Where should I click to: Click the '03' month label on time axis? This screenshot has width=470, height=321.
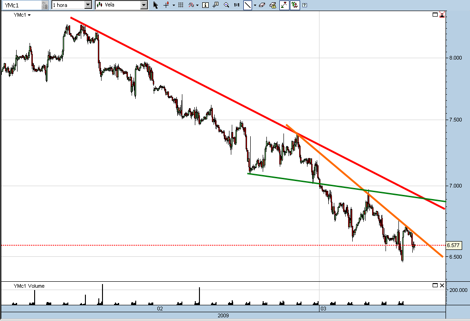[323, 309]
